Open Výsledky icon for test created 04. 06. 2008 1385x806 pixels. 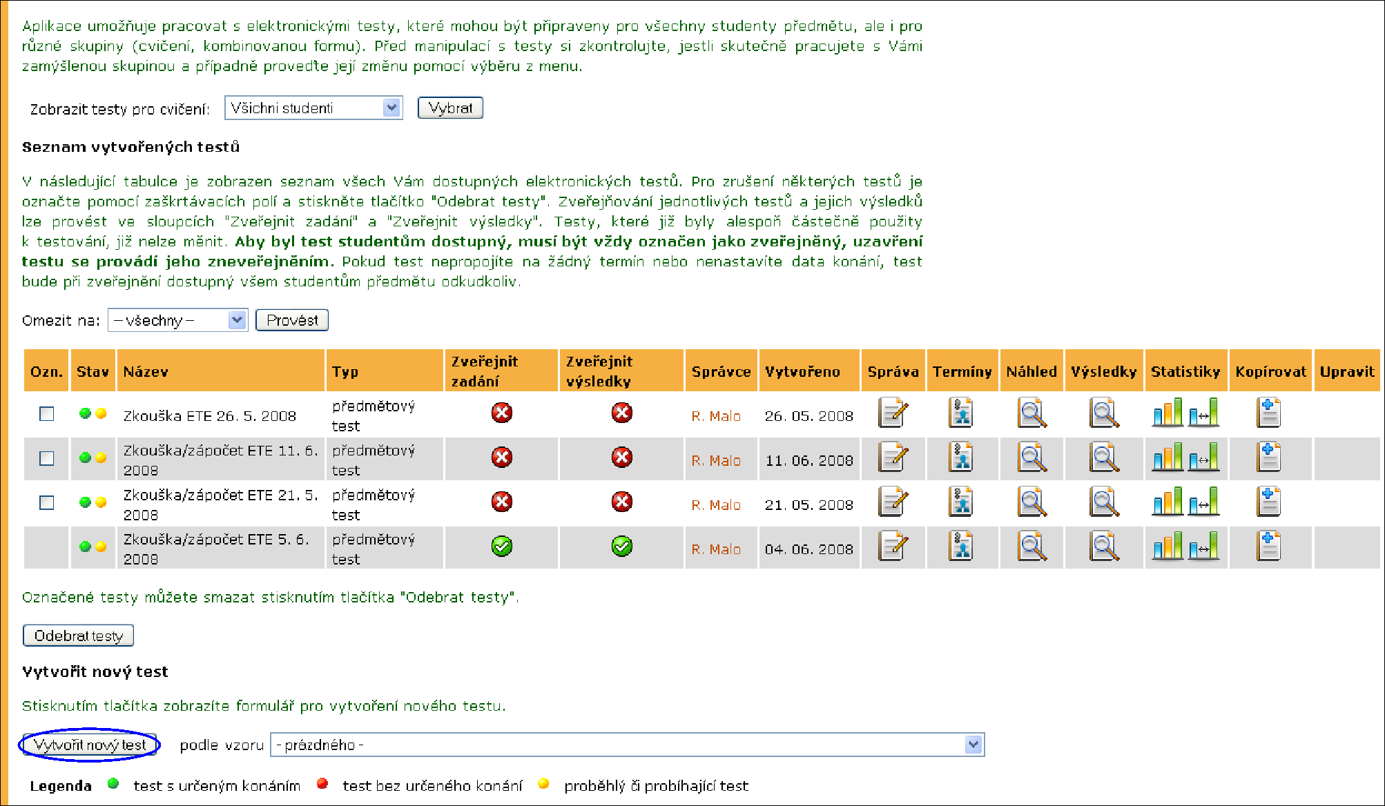pos(1104,547)
